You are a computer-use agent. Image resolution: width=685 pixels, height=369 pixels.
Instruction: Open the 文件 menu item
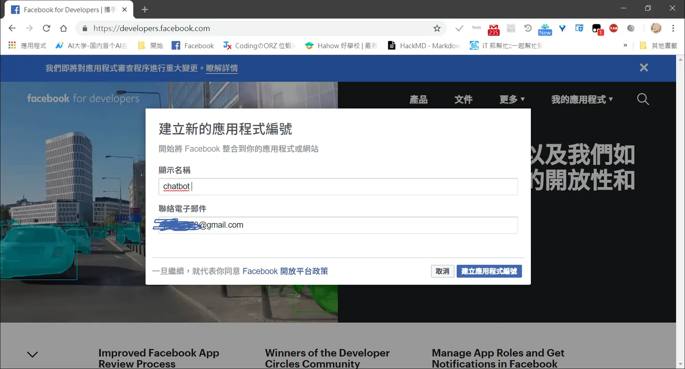[x=463, y=99]
